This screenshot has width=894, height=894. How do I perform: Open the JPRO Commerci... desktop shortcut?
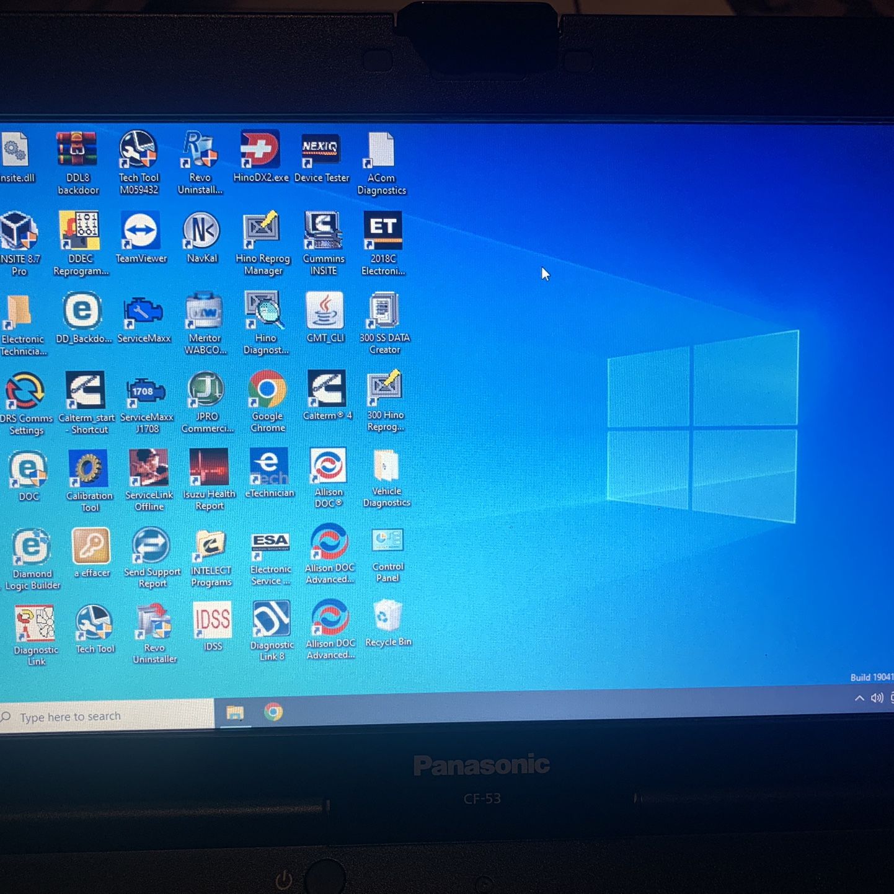click(206, 390)
